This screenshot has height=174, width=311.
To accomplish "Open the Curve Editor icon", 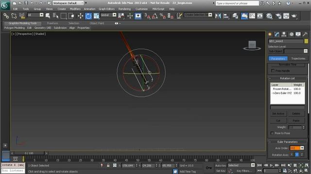I will pos(252,16).
